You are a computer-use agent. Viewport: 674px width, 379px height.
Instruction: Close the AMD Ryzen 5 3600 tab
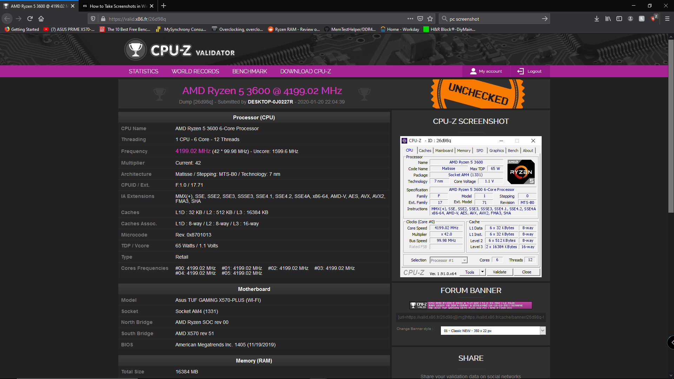pyautogui.click(x=73, y=6)
